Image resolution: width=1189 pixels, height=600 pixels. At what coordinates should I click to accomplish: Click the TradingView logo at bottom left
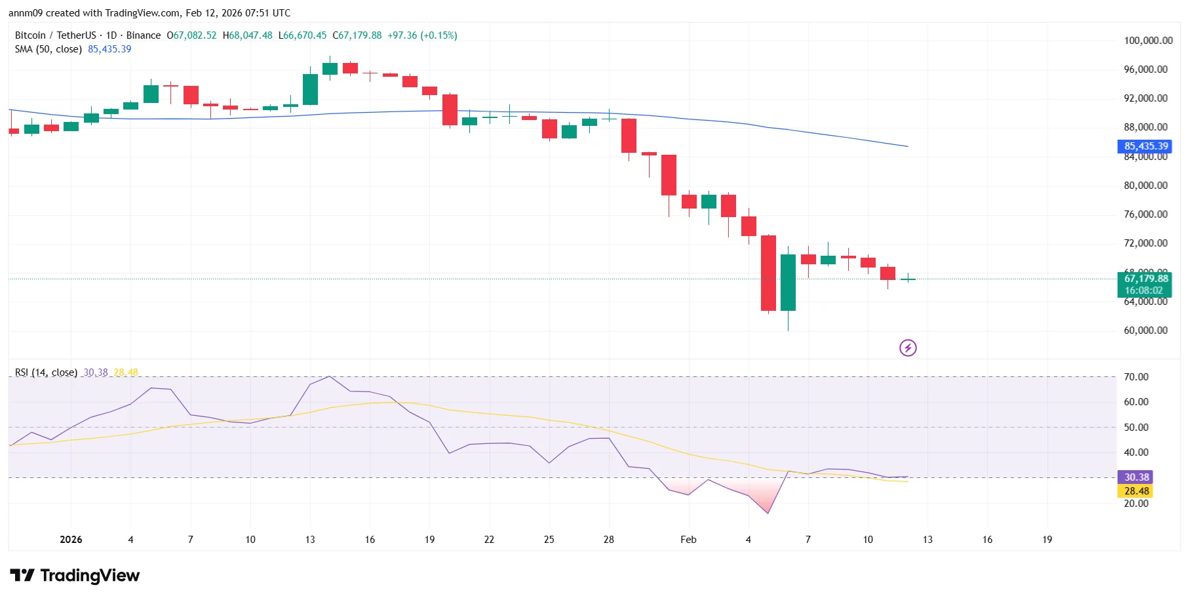click(x=74, y=576)
